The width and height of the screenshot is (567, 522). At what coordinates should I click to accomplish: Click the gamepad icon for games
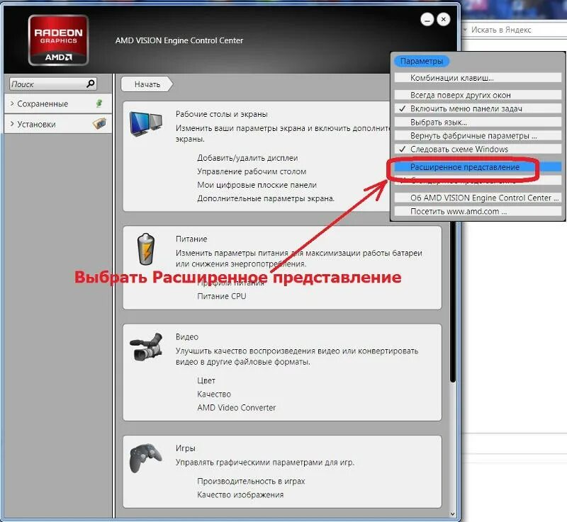[146, 458]
